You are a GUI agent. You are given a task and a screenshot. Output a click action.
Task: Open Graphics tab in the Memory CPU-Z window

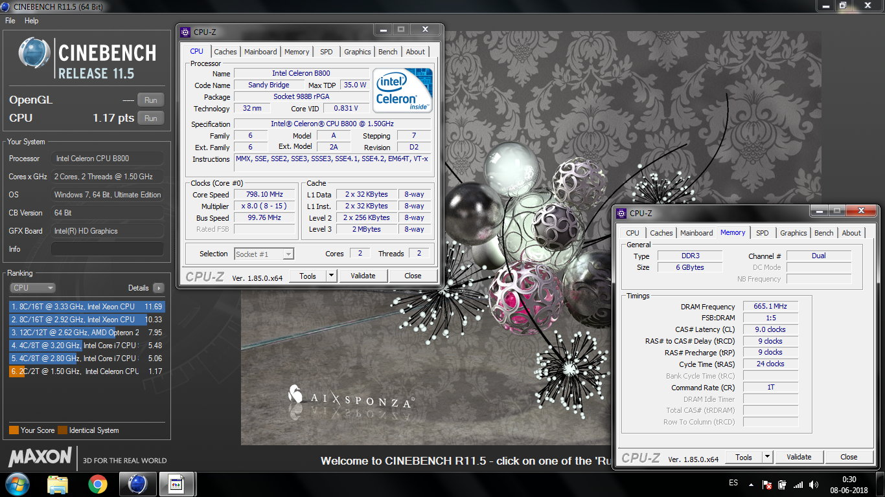pos(794,233)
